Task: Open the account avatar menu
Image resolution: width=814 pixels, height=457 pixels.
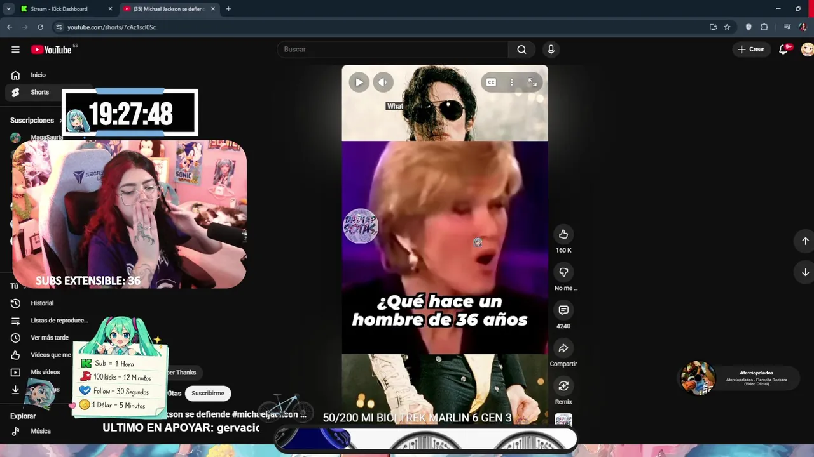Action: tap(807, 50)
